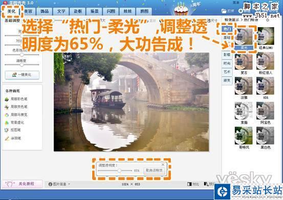Select the 背景虚化 tool icon

click(7, 123)
